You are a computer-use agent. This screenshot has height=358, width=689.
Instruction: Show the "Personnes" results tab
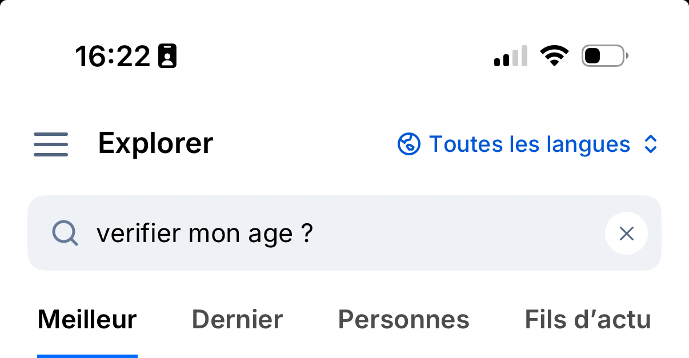click(403, 320)
